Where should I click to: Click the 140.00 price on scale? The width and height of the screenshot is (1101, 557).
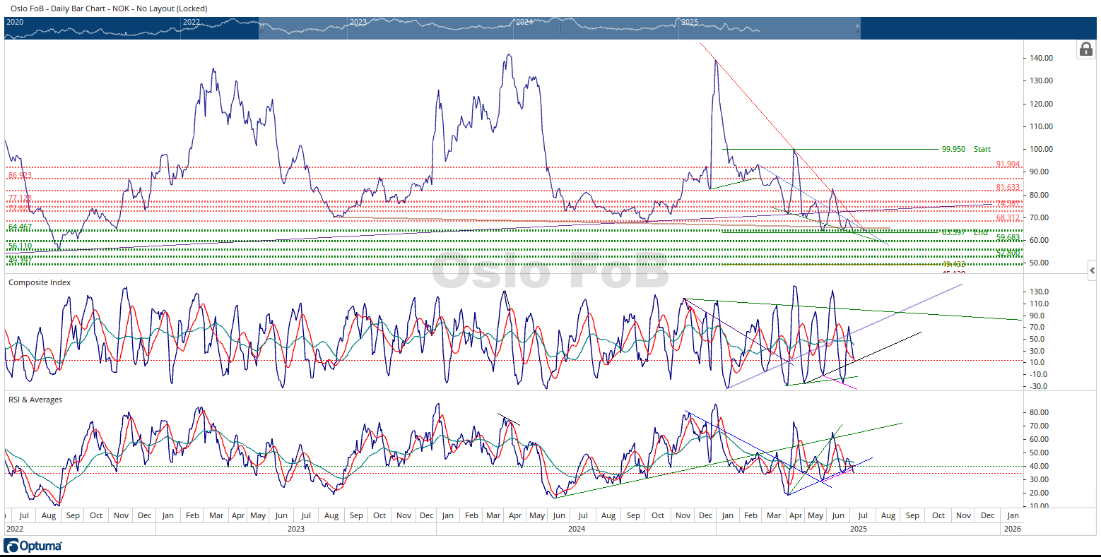(x=1042, y=58)
